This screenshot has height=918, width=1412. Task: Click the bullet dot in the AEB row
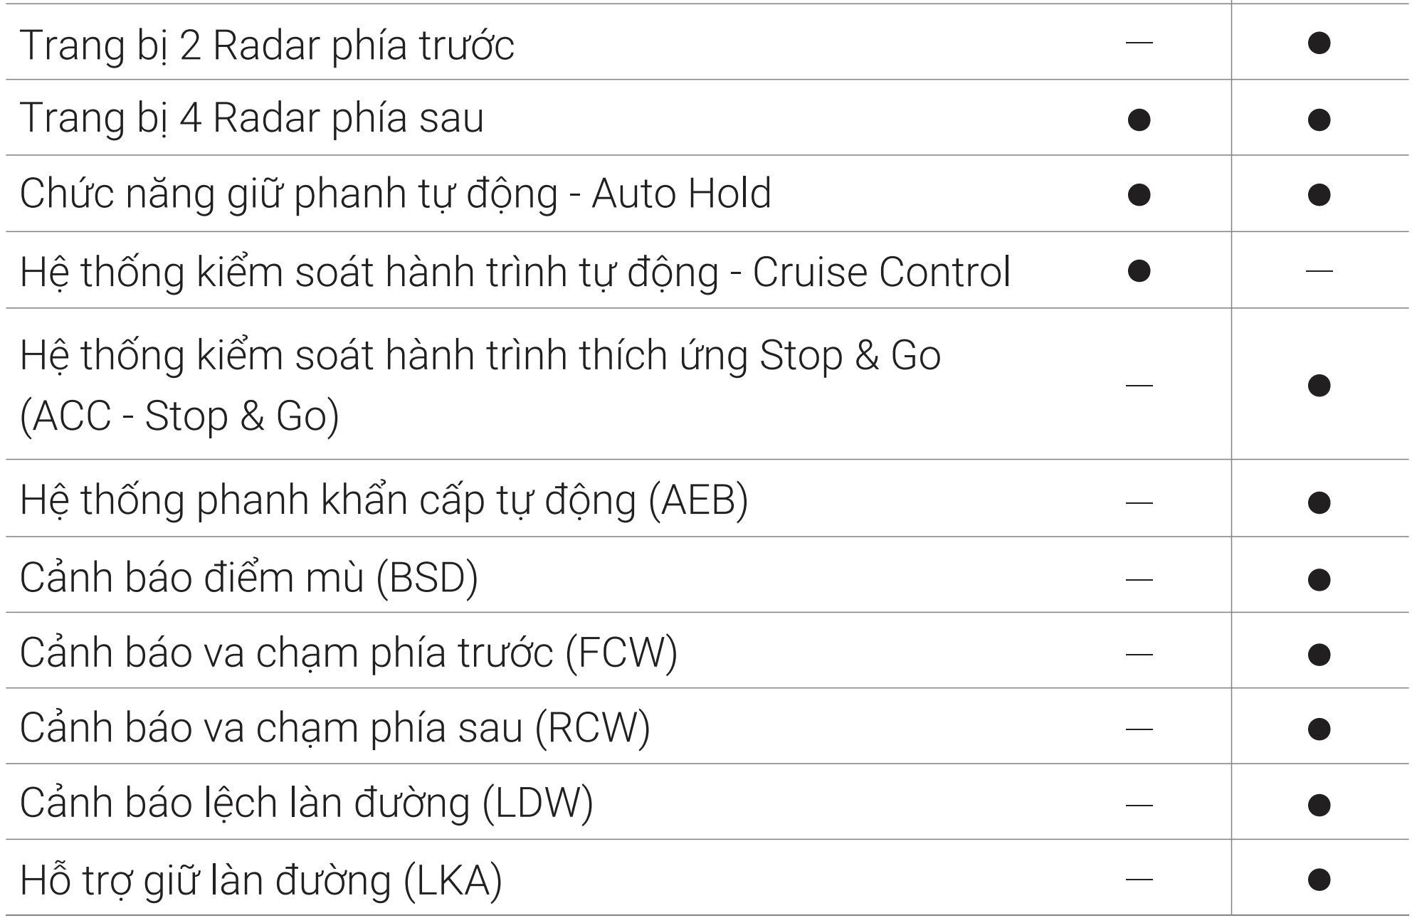1319,502
